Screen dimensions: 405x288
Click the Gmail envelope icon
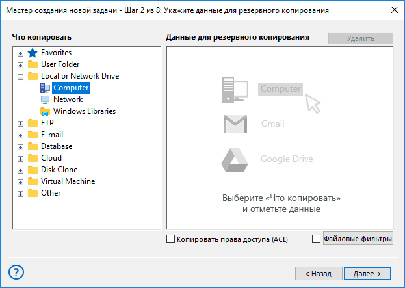(235, 124)
